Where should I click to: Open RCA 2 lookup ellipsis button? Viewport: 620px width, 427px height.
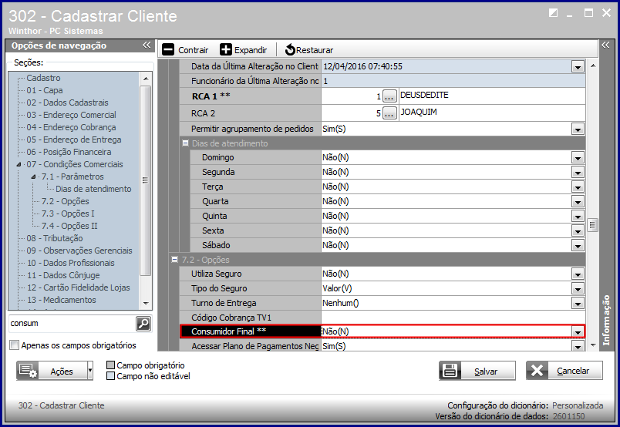pyautogui.click(x=389, y=113)
